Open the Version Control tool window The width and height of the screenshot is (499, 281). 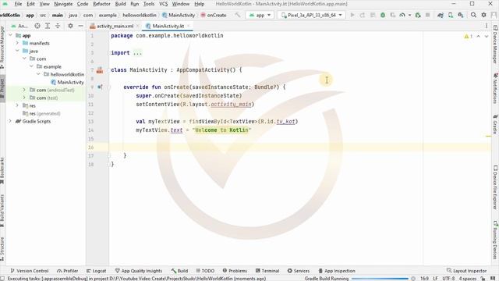click(x=30, y=271)
